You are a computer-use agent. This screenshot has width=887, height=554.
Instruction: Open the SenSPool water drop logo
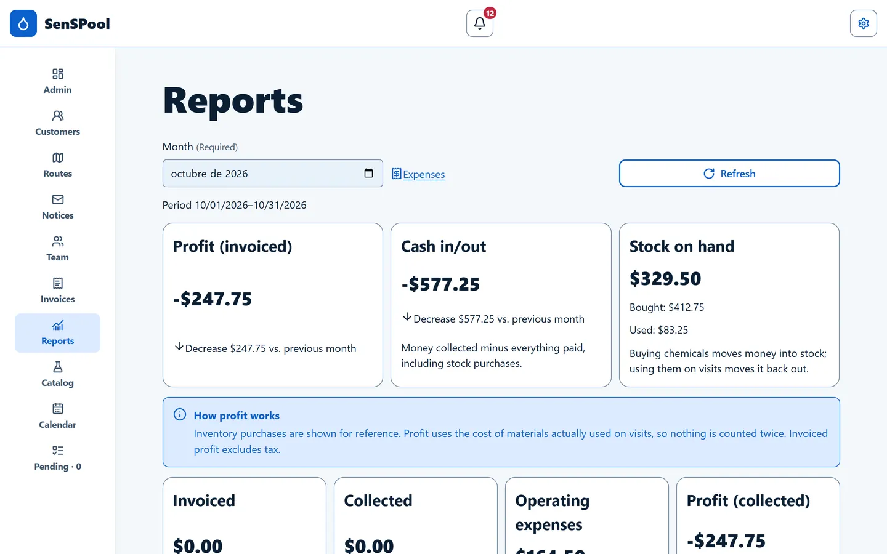pyautogui.click(x=23, y=23)
